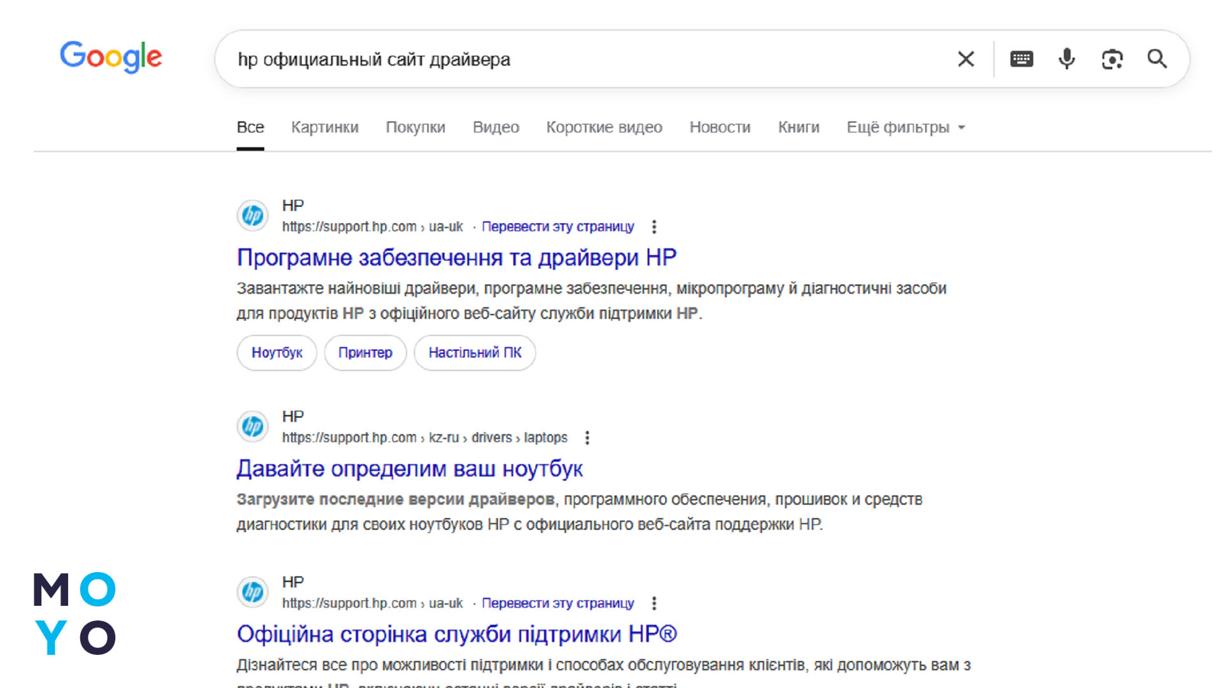Switch to the Картинки tab

pyautogui.click(x=325, y=127)
